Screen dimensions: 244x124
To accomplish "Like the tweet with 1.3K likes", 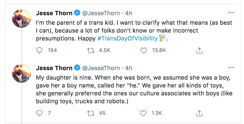I will coord(144,113).
